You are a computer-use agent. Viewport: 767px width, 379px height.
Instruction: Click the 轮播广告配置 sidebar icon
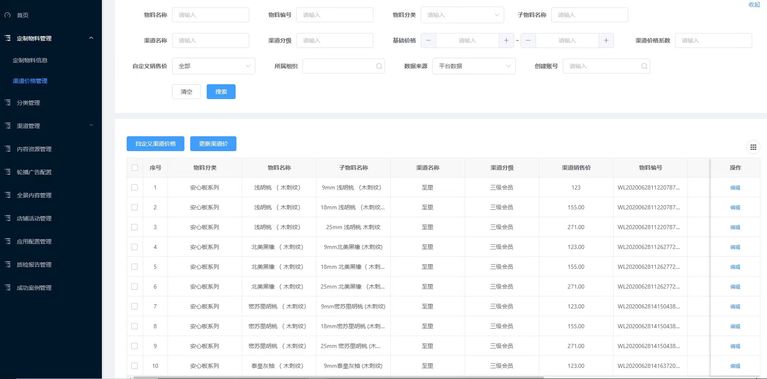[x=7, y=172]
